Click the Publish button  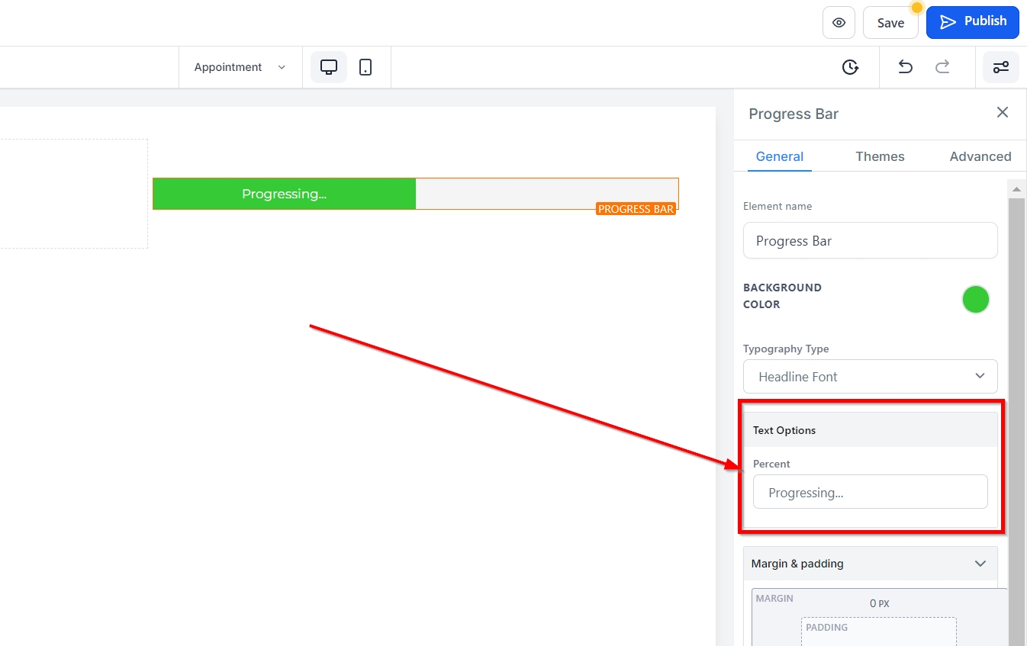click(972, 22)
